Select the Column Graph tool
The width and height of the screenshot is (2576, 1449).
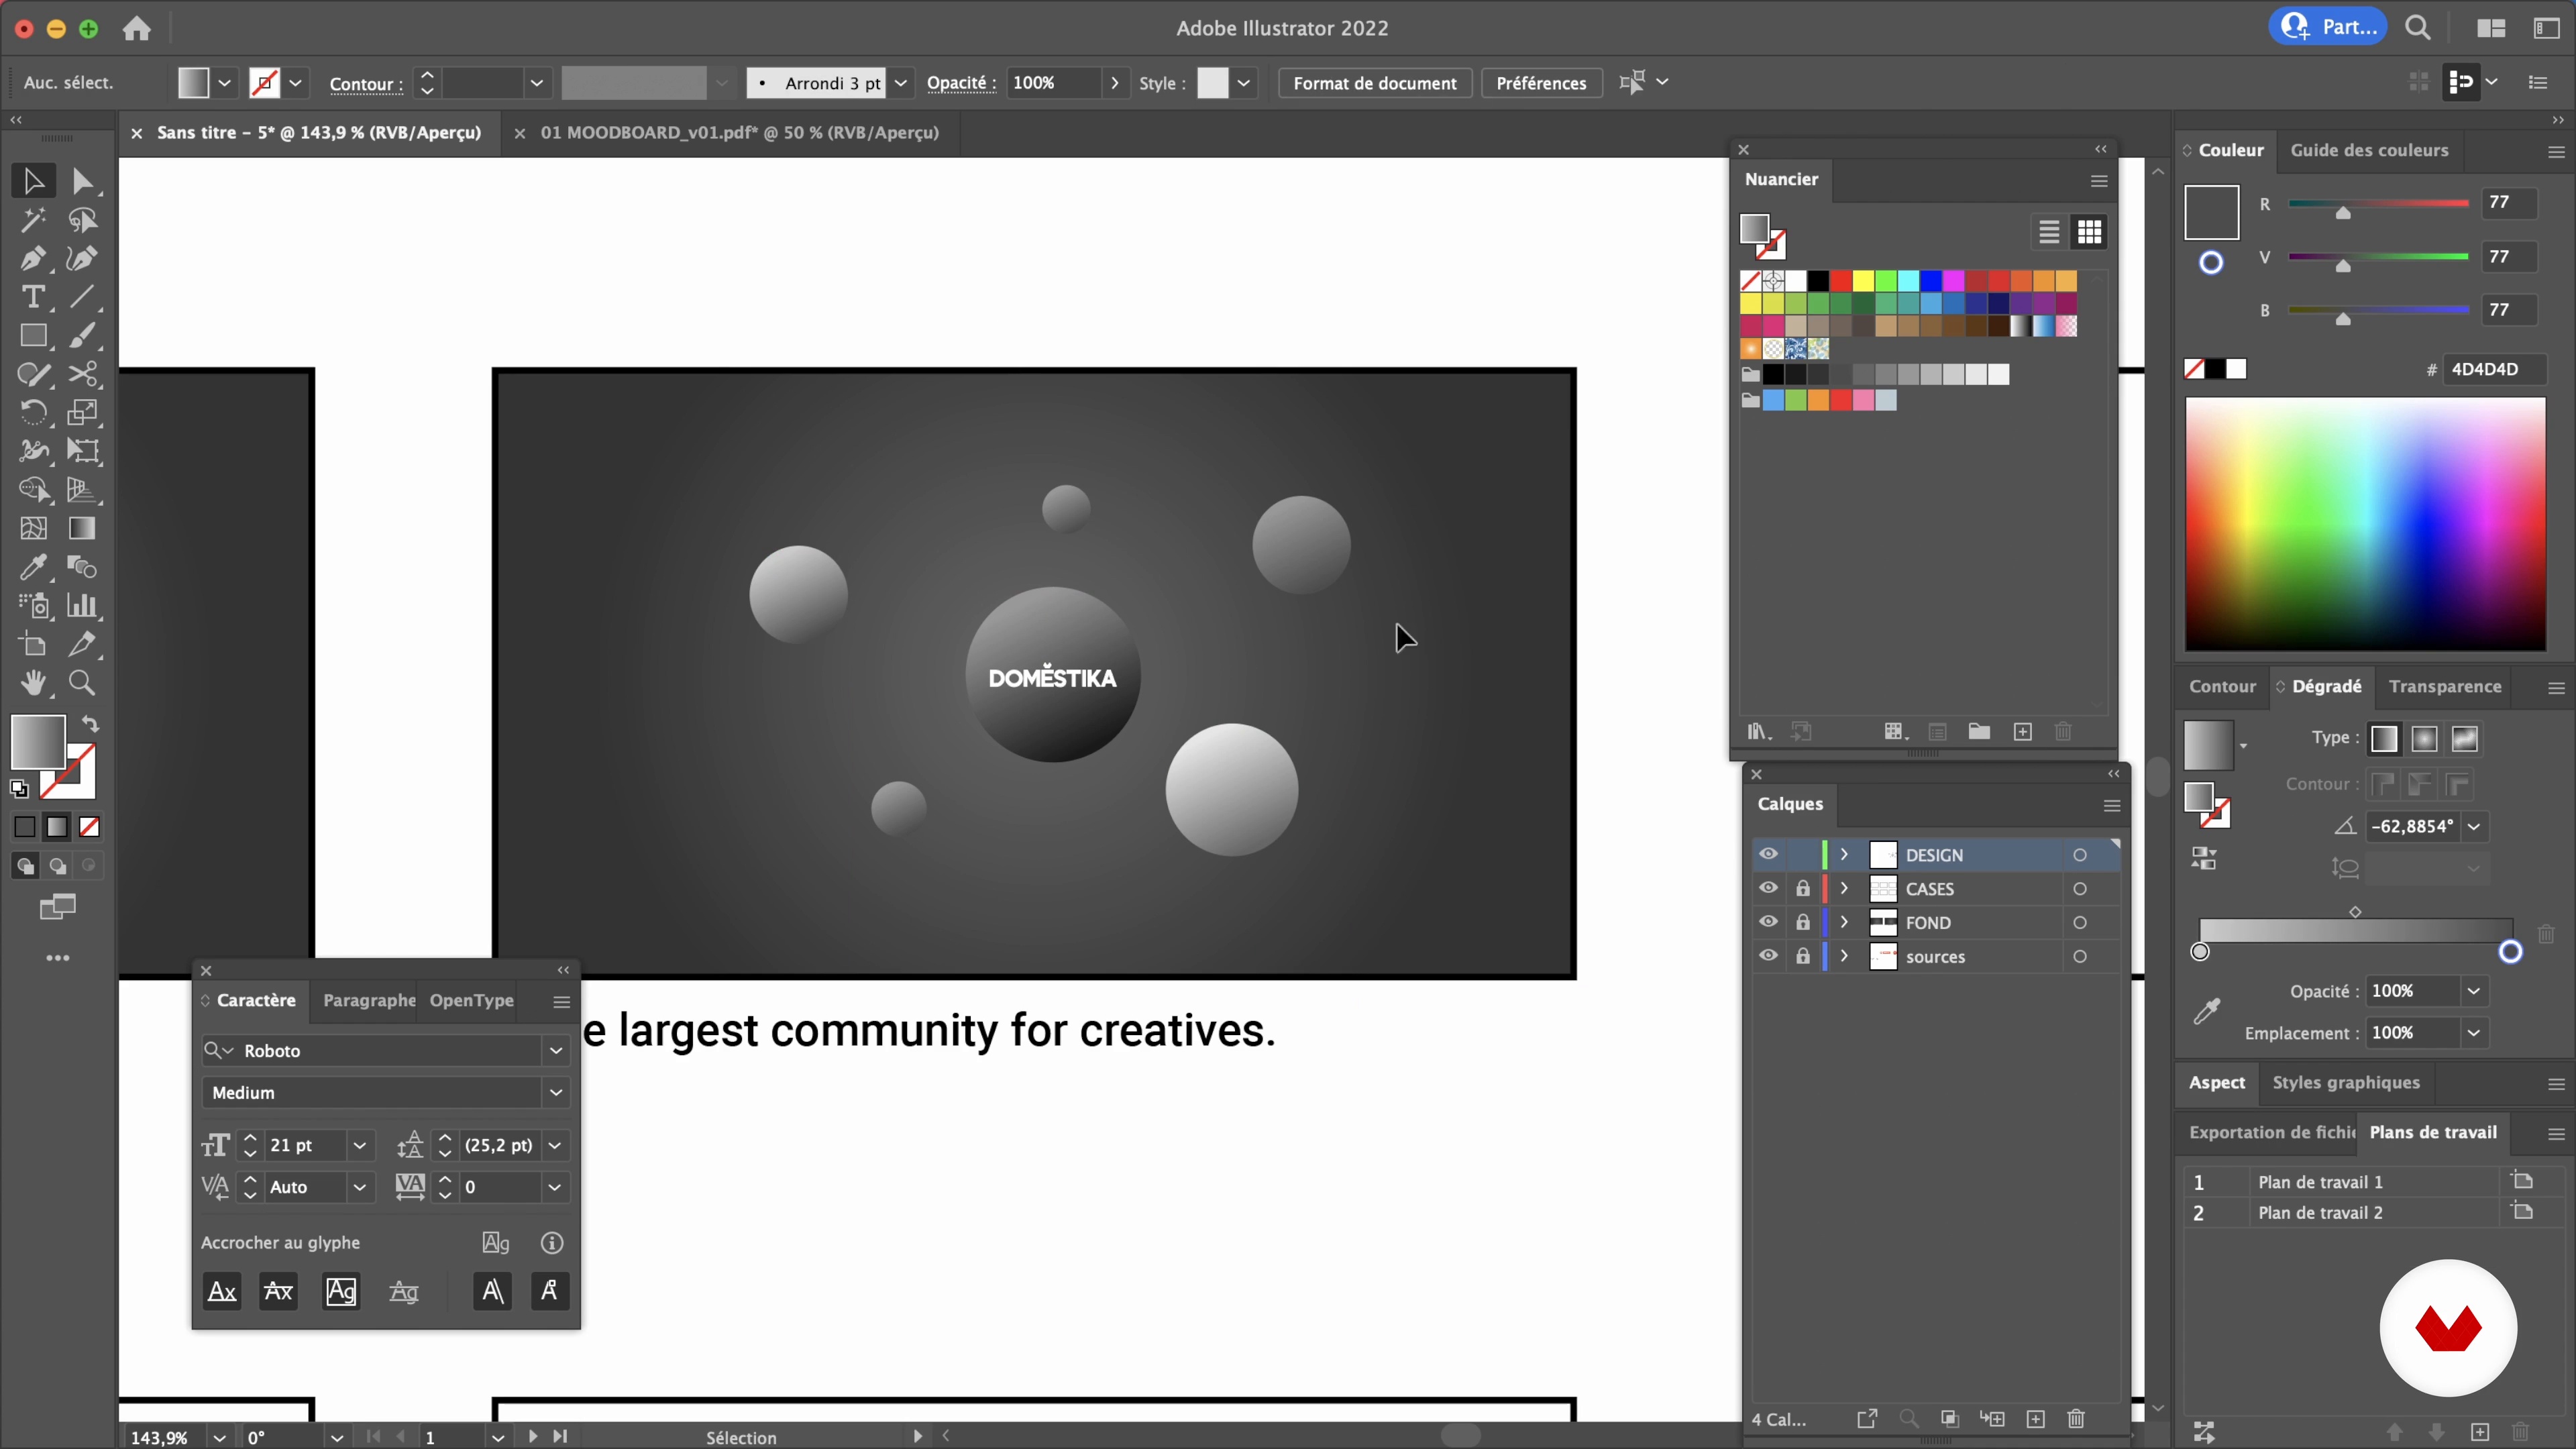point(83,606)
